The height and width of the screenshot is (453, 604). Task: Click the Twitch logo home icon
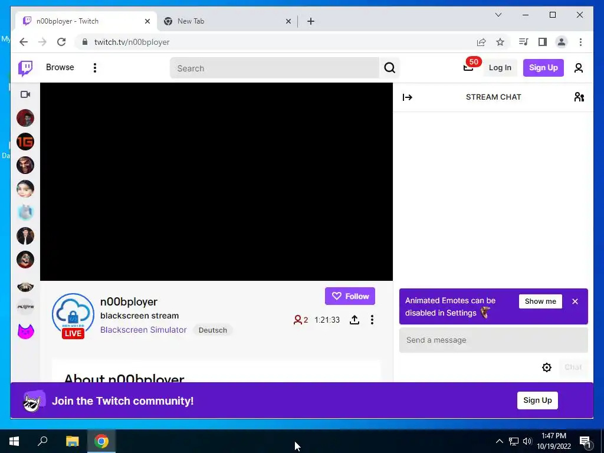click(x=25, y=68)
